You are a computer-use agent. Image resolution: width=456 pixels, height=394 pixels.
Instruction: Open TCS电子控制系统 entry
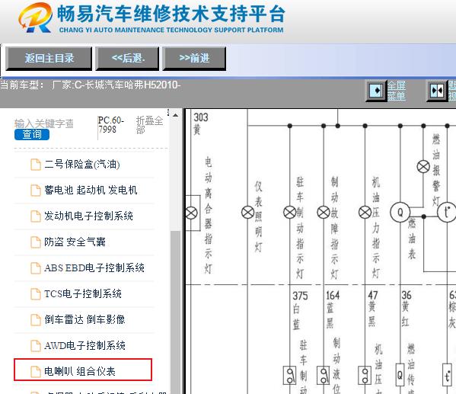[83, 293]
